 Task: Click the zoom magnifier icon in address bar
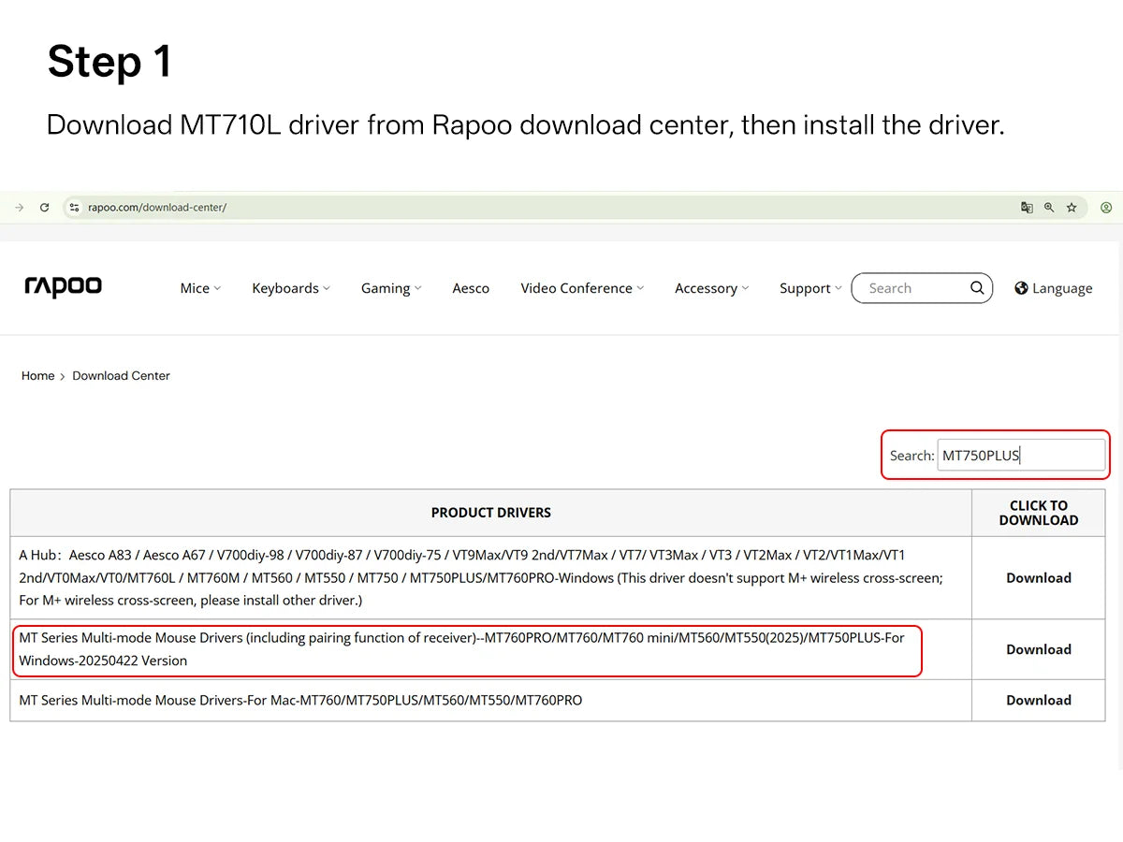pos(1049,208)
